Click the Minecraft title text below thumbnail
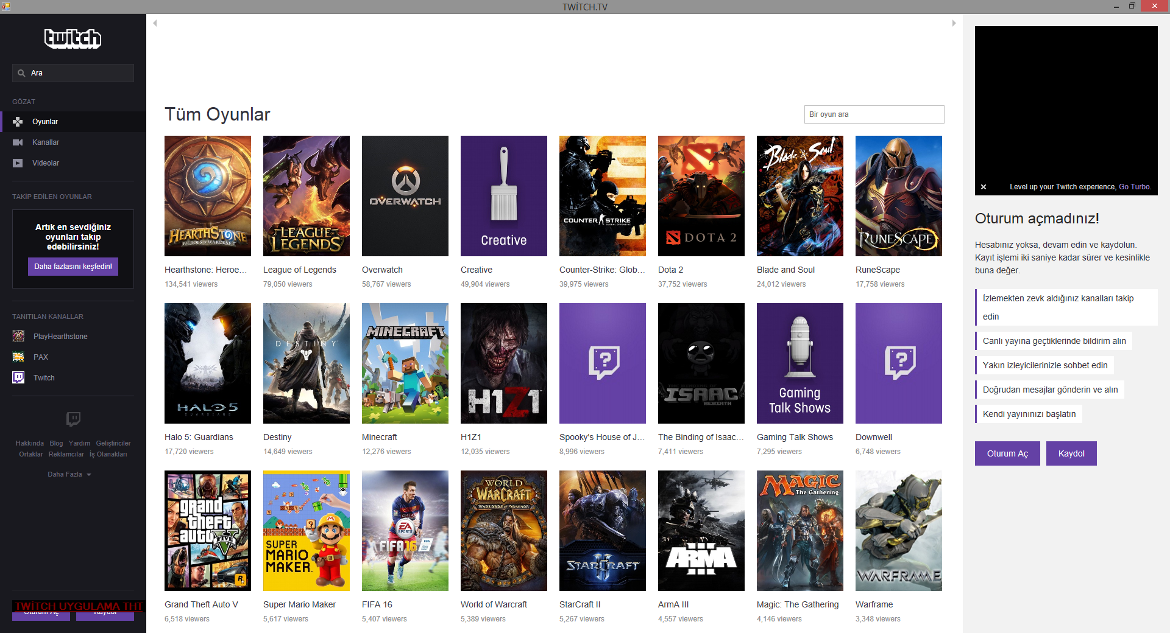 click(380, 437)
